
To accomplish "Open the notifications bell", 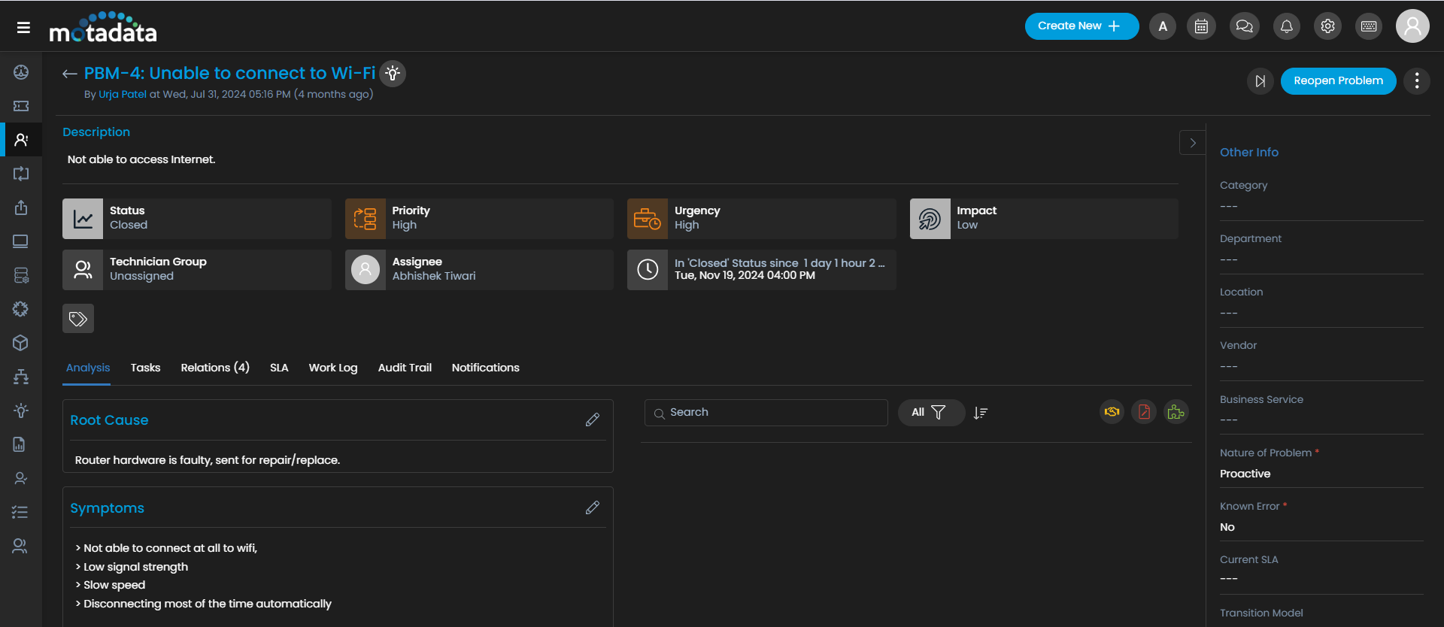I will click(1286, 26).
